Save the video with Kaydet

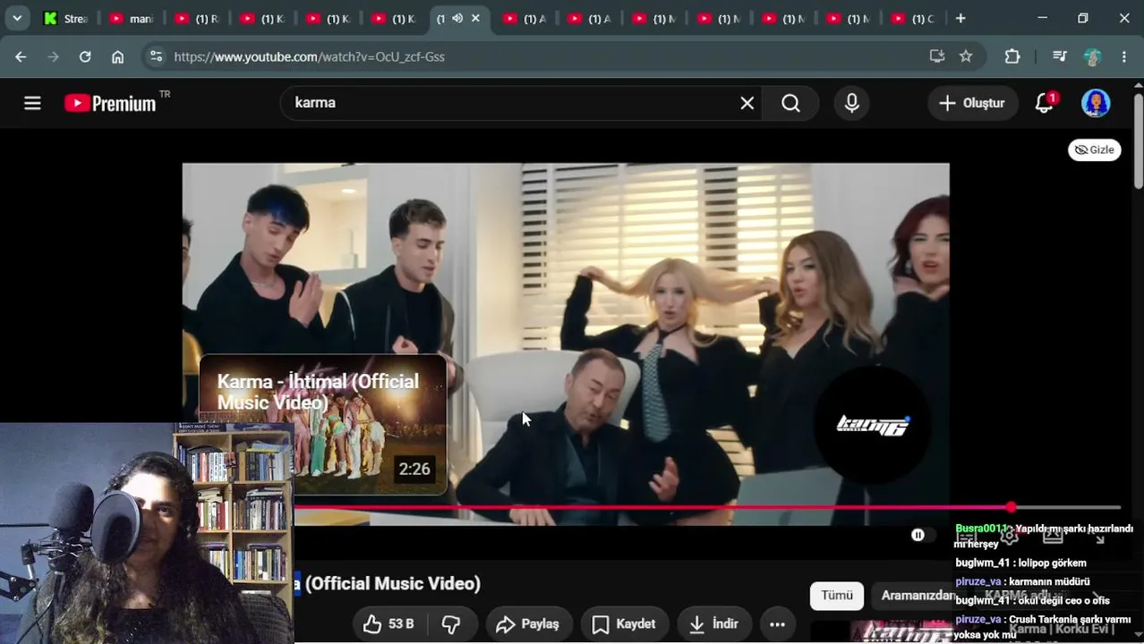[x=624, y=624]
